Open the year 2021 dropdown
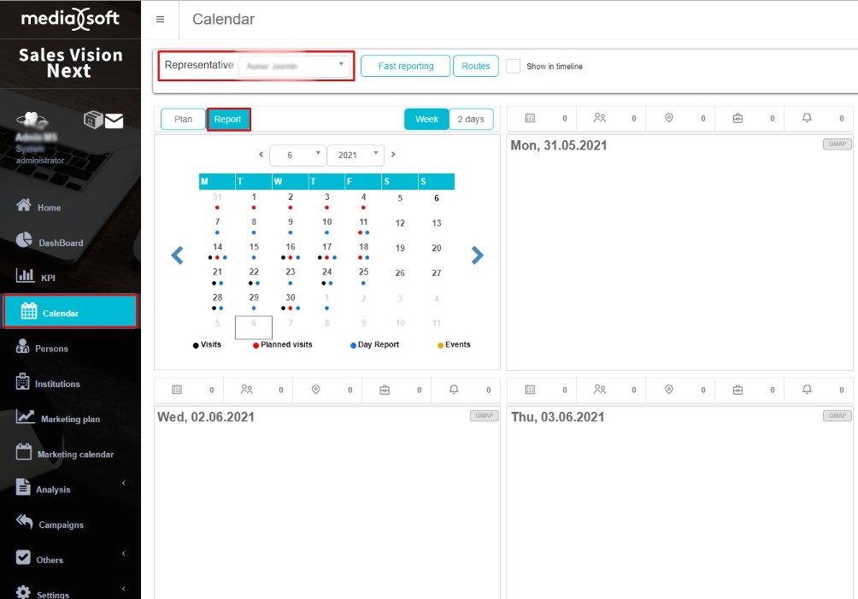The width and height of the screenshot is (858, 599). [355, 156]
